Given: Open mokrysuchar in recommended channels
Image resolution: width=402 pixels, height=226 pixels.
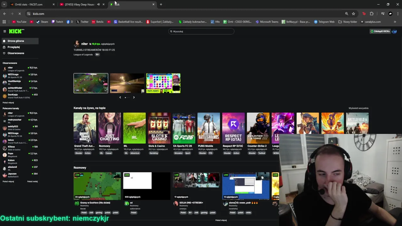Looking at the screenshot, I should point(20,121).
